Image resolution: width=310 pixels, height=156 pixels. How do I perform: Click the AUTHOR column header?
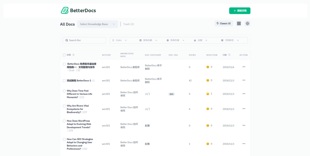106,55
